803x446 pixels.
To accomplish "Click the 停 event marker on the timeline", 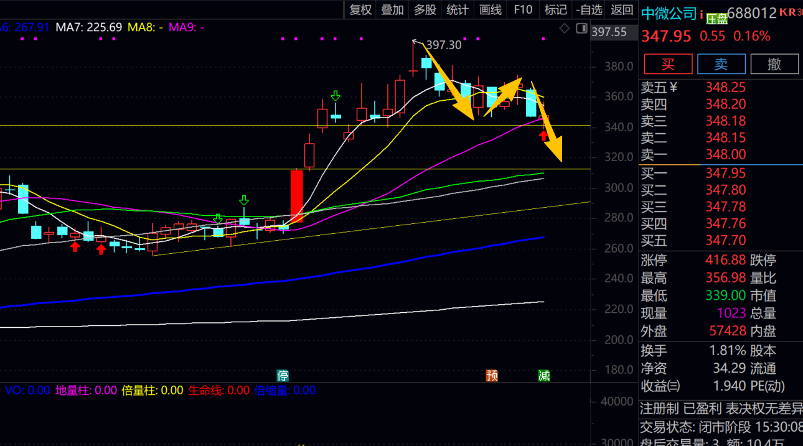I will coord(283,375).
